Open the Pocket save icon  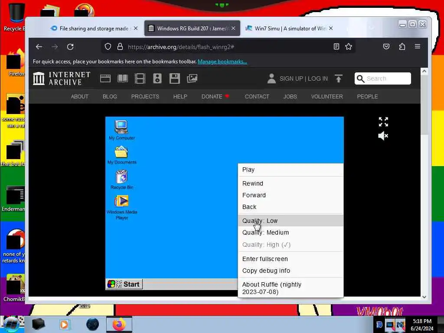[386, 46]
